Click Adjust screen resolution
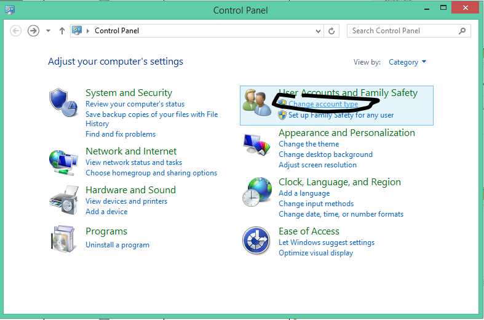This screenshot has width=484, height=320. pos(317,165)
